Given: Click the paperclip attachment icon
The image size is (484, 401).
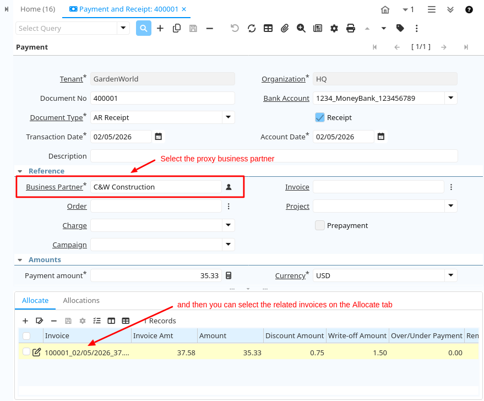Looking at the screenshot, I should pos(285,28).
